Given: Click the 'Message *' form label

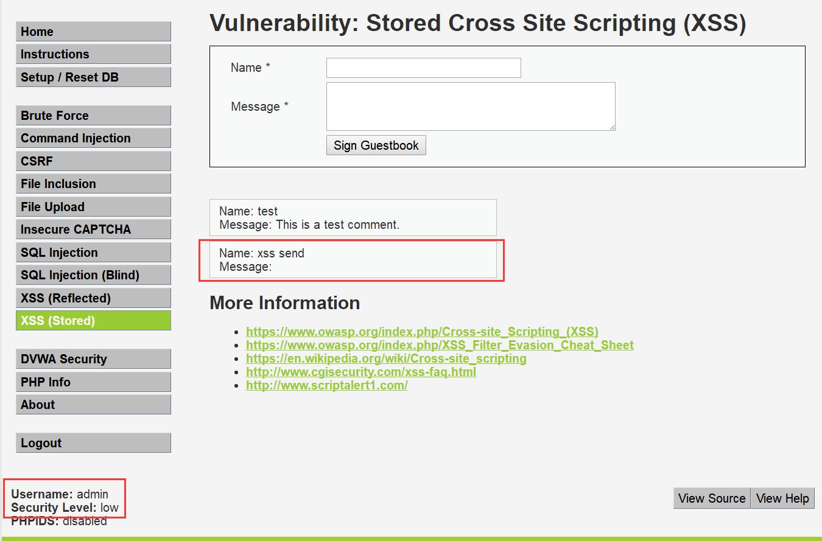Looking at the screenshot, I should (260, 106).
